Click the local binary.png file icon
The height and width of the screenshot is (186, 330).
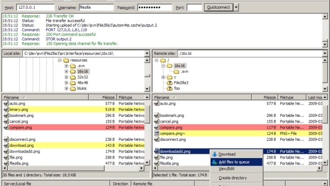tap(6, 109)
